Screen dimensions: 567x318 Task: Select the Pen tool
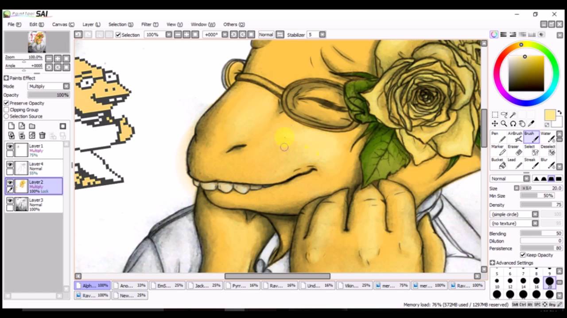coord(498,137)
